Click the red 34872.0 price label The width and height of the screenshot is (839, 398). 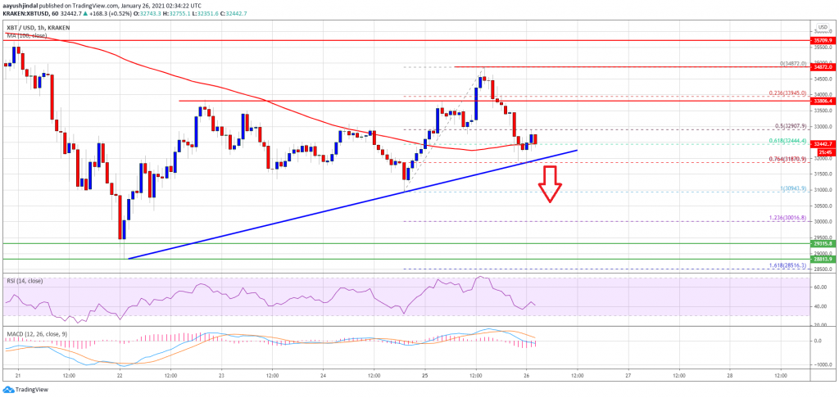[823, 67]
